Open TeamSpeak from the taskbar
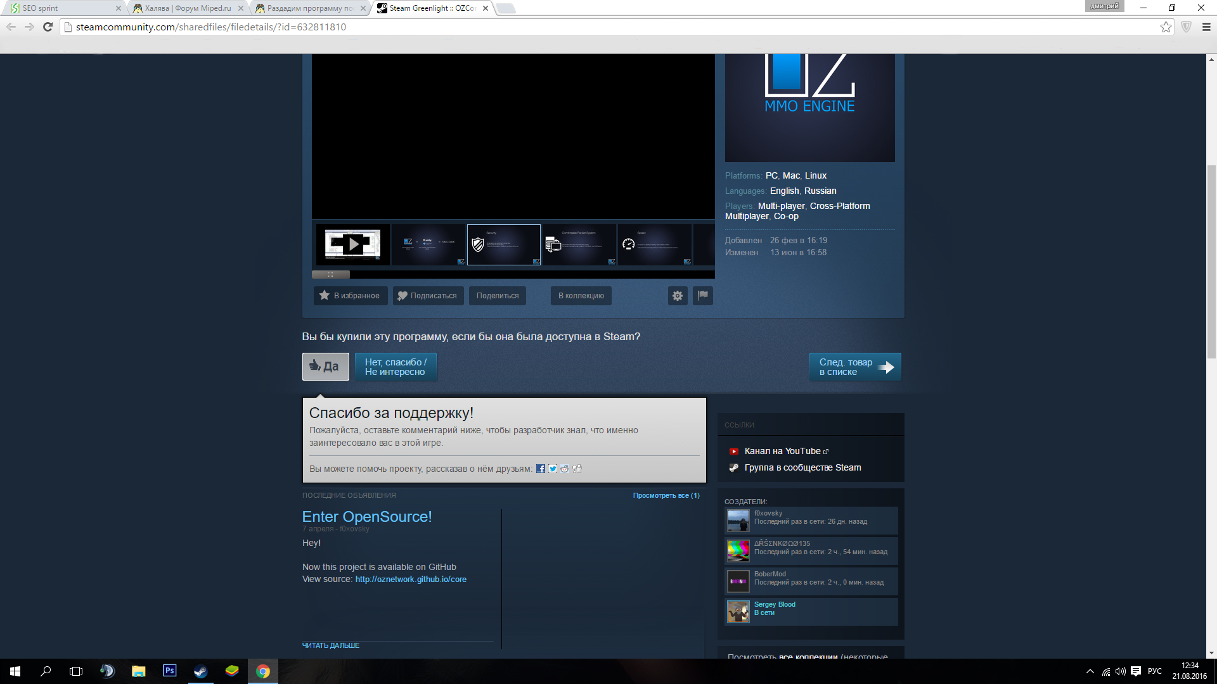This screenshot has height=684, width=1217. (x=107, y=671)
